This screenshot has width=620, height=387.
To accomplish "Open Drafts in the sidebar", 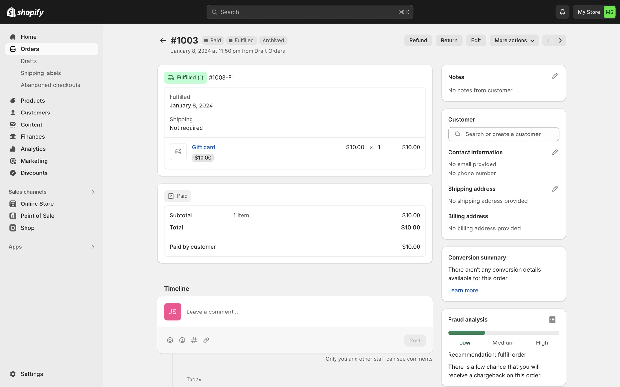I will pyautogui.click(x=29, y=61).
